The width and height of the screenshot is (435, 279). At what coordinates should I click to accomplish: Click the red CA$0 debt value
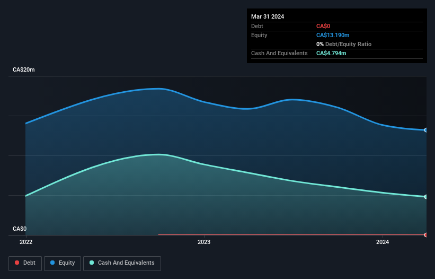(x=323, y=26)
